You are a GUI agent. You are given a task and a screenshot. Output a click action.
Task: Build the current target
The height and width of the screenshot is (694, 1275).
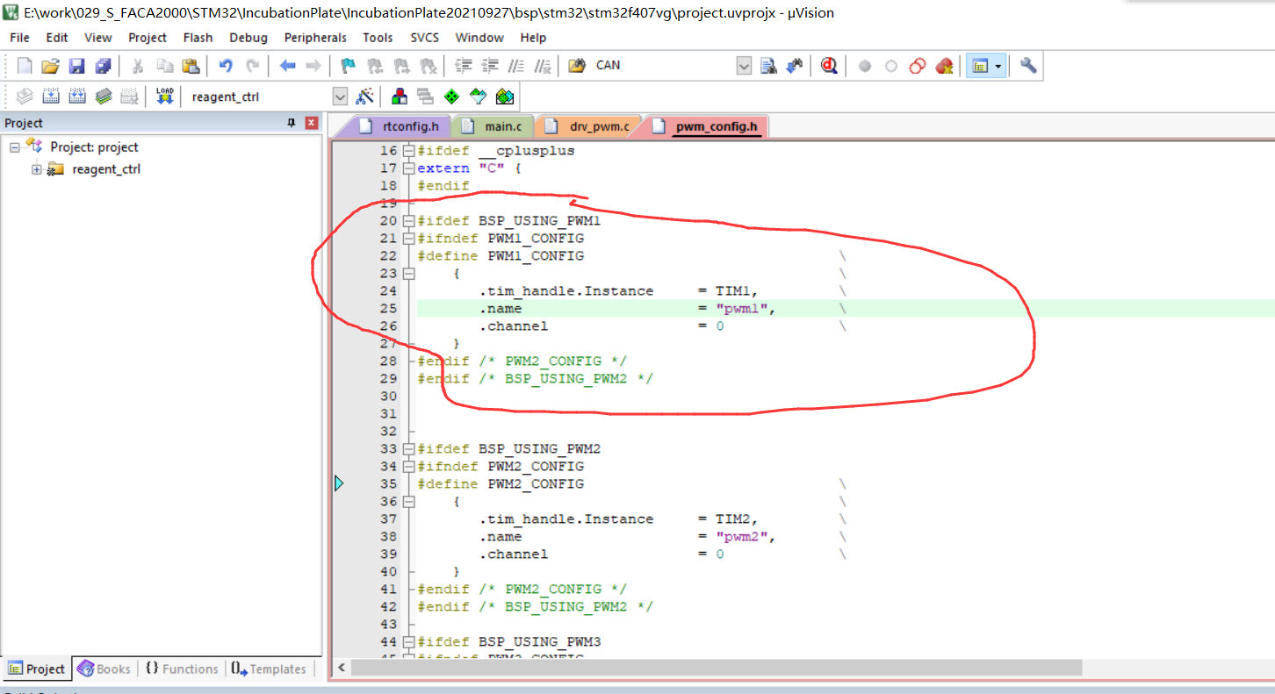coord(51,96)
